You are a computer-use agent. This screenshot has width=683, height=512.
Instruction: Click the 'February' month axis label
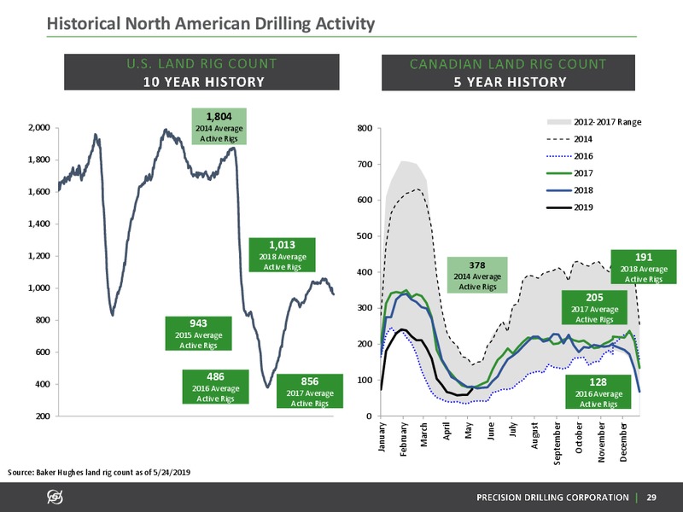click(x=403, y=439)
